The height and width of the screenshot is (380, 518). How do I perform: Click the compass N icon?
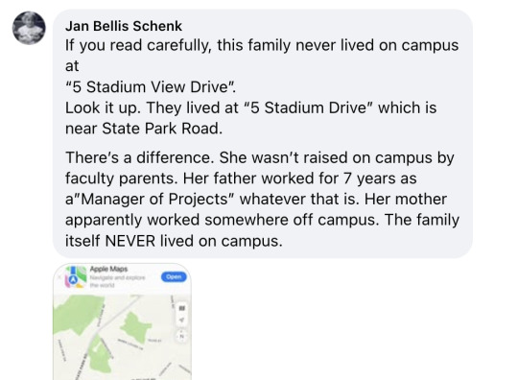click(x=181, y=337)
